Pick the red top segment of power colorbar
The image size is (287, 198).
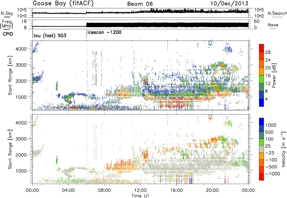(262, 48)
